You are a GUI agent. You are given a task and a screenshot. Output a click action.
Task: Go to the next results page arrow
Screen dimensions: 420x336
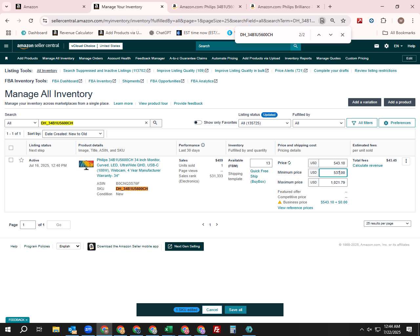tap(217, 224)
